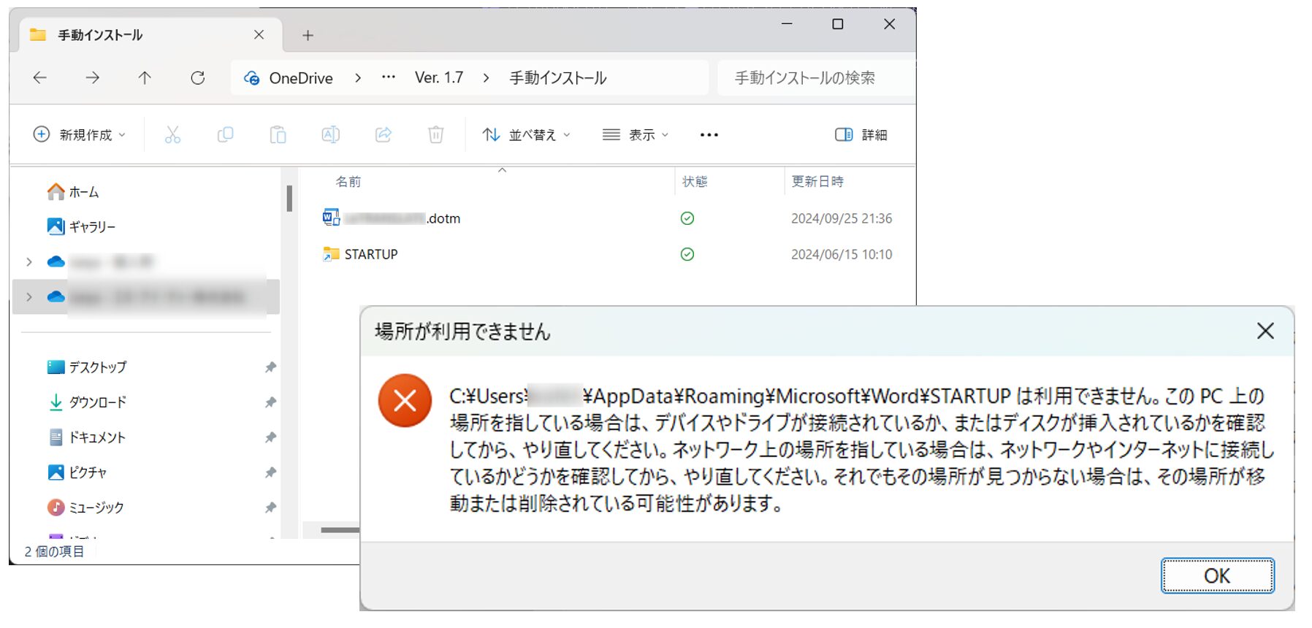Click the Share icon in toolbar
This screenshot has height=628, width=1312.
click(384, 134)
